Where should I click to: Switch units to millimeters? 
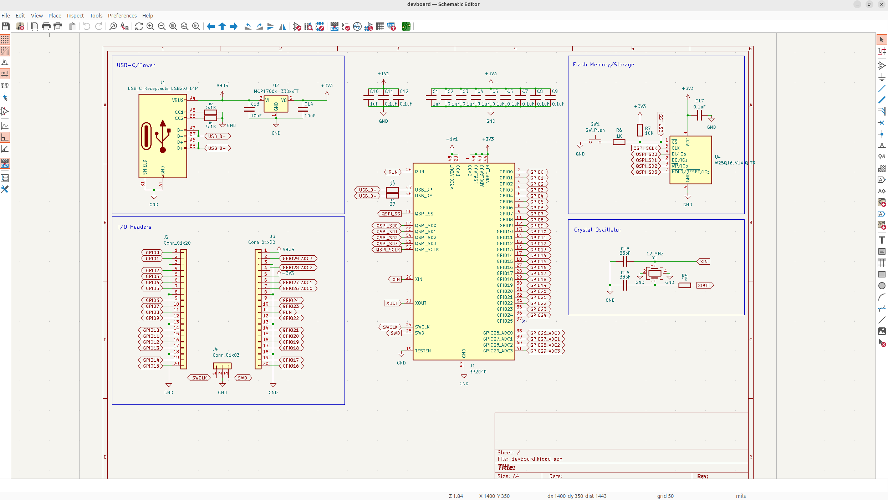(x=5, y=86)
